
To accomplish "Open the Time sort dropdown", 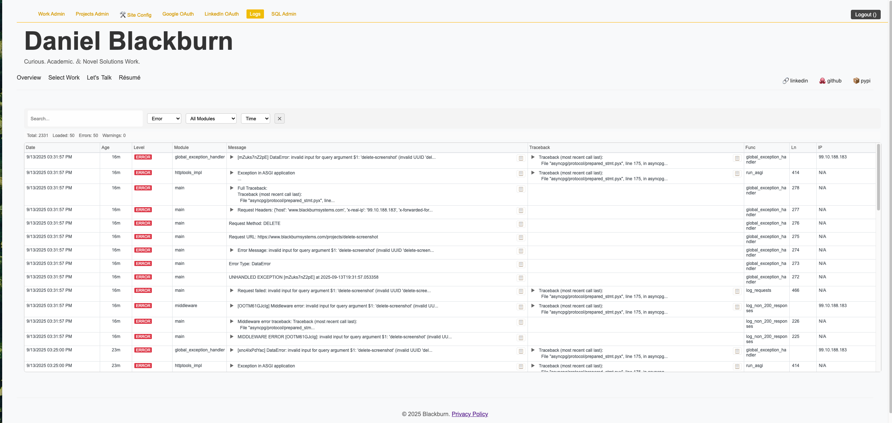I will point(256,118).
